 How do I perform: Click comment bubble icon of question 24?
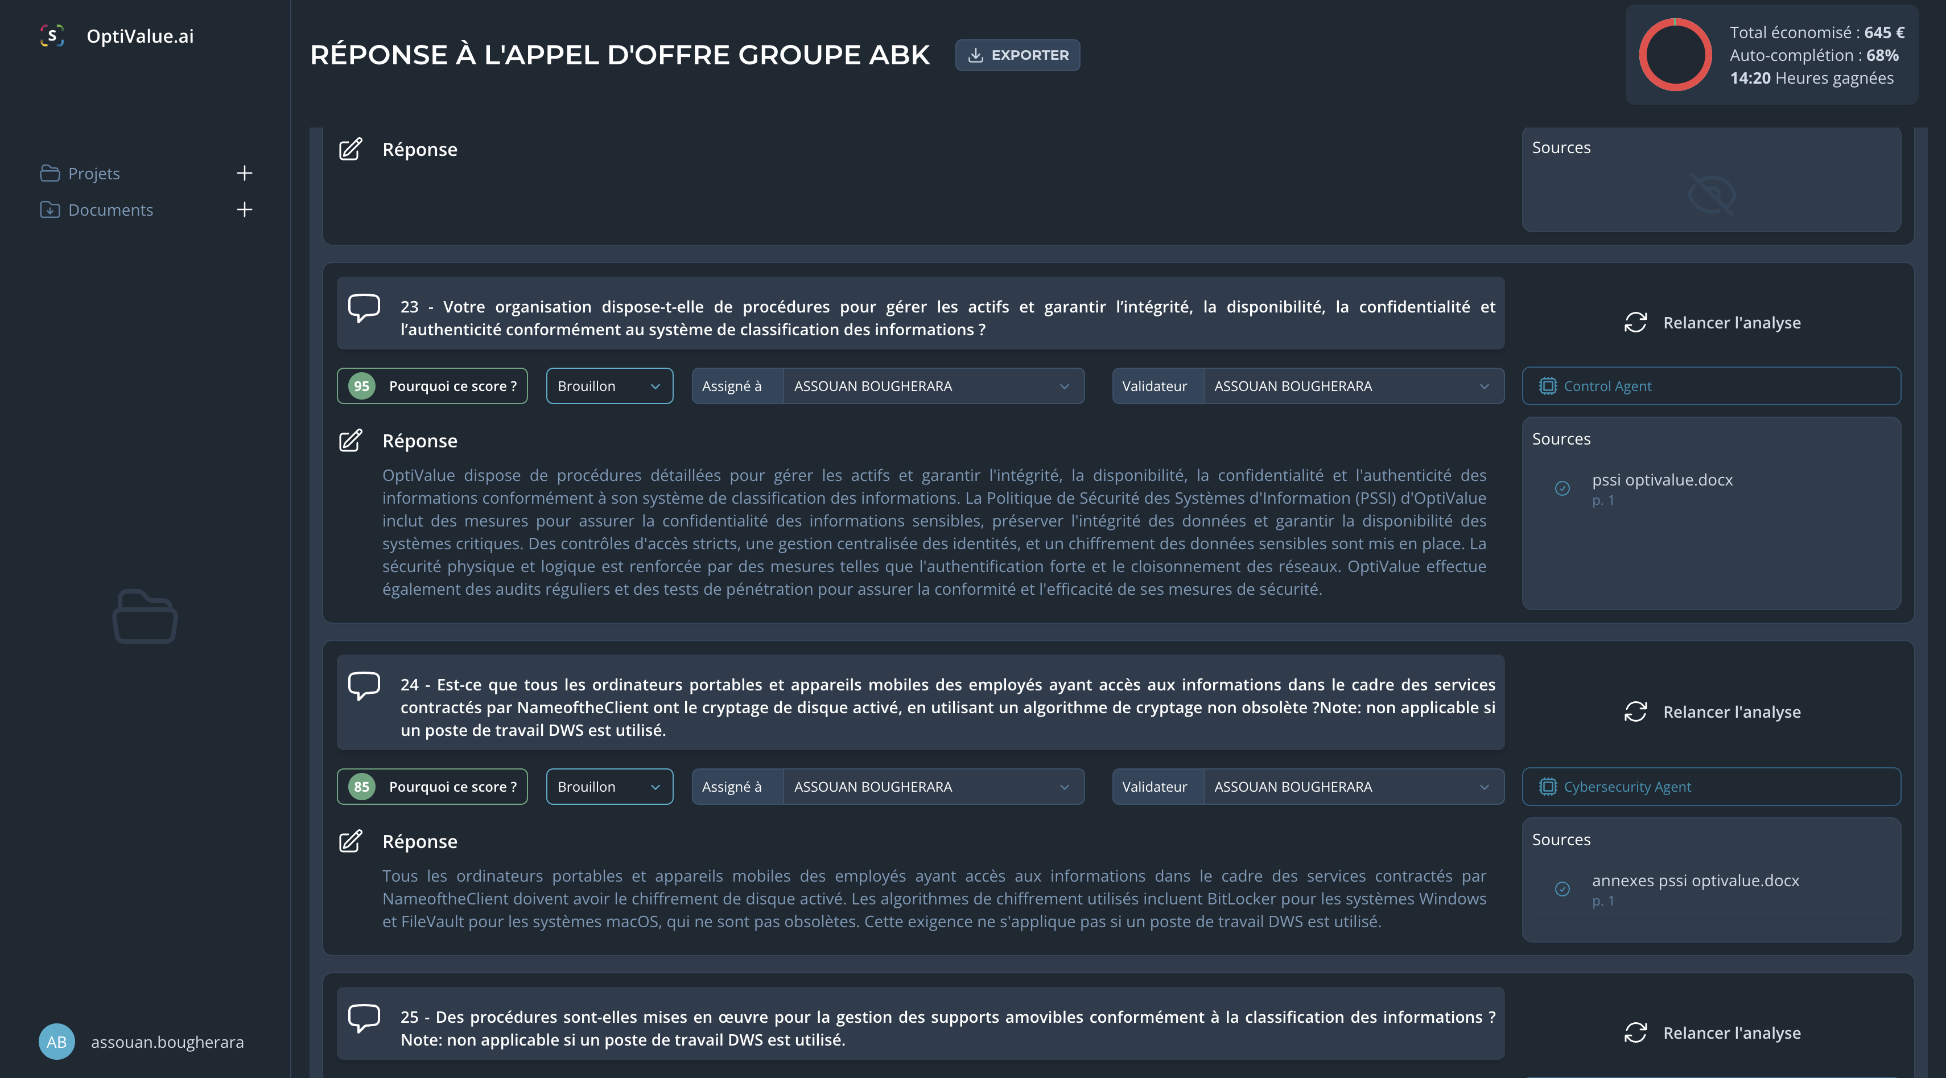[x=364, y=685]
